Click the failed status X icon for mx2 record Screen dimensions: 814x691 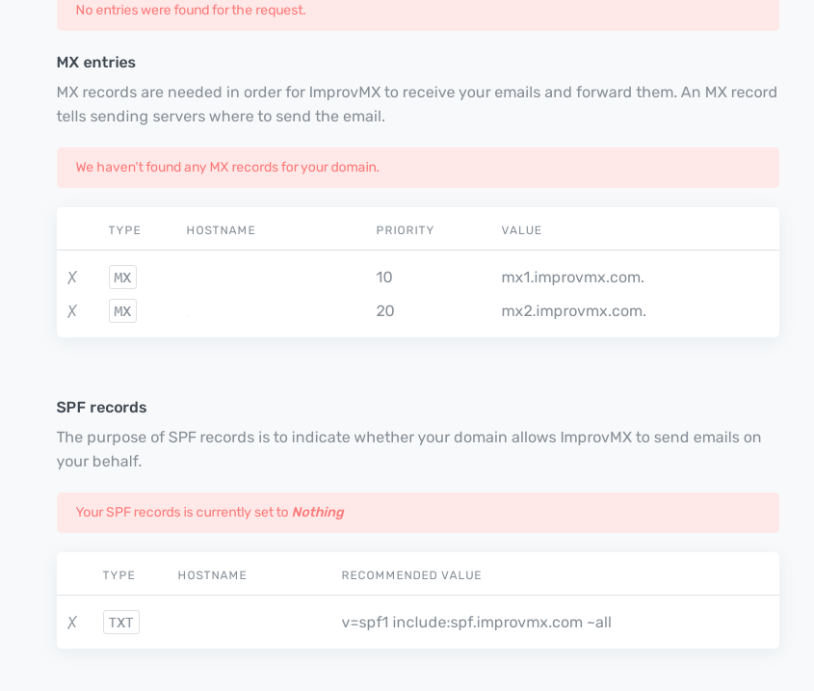click(x=72, y=311)
